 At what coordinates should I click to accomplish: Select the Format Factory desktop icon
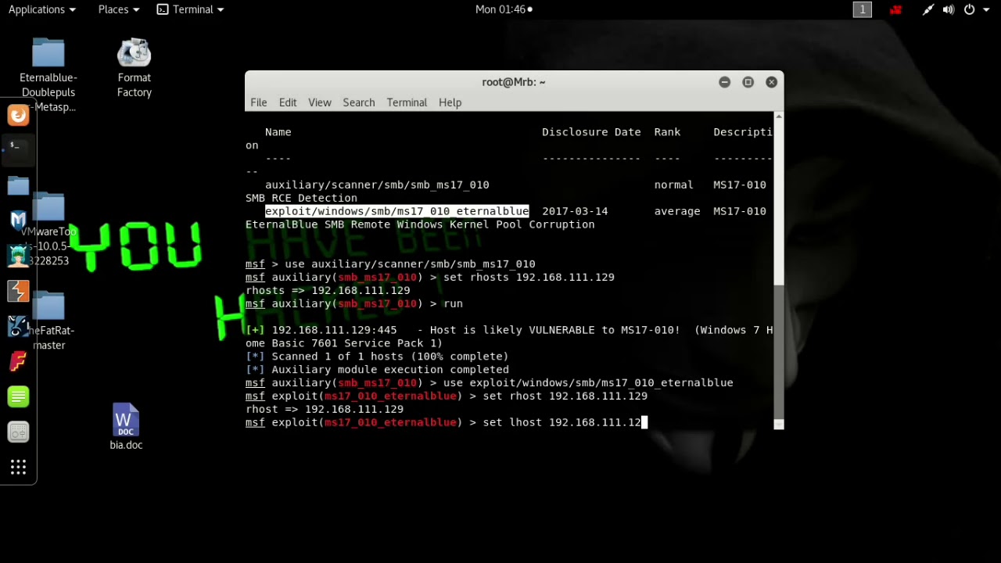(135, 68)
